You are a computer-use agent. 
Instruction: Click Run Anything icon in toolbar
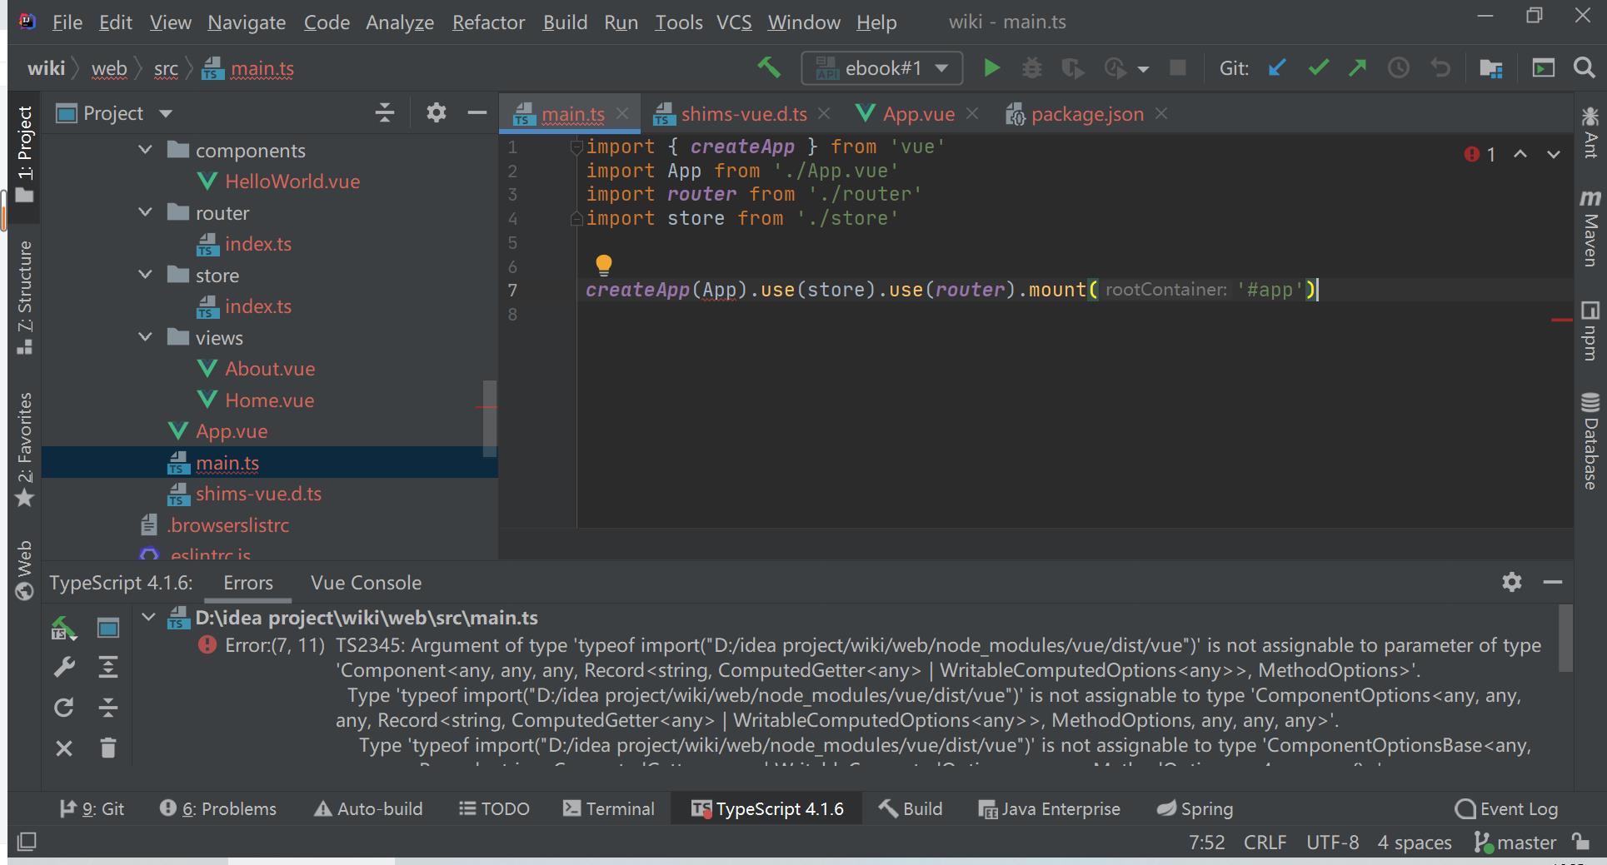tap(1543, 68)
